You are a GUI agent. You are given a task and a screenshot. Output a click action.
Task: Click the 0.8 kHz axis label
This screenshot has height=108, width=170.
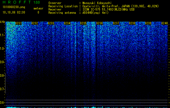pos(2,76)
